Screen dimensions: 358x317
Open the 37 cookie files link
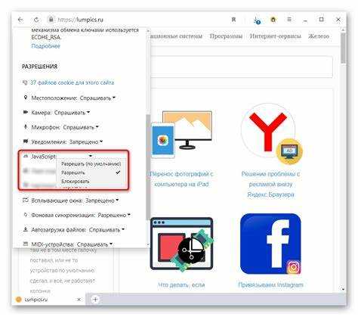[72, 82]
